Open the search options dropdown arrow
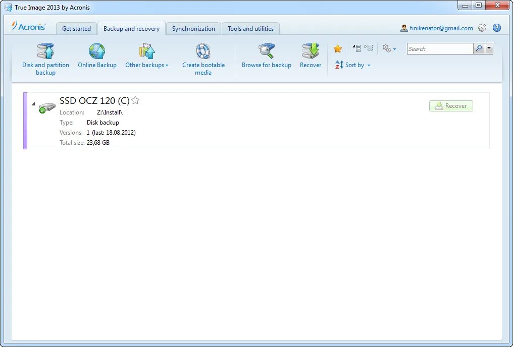513x347 pixels. (x=489, y=49)
